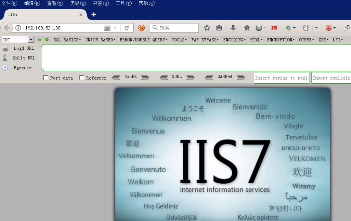This screenshot has height=221, width=351.
Task: Open the downloads arrow icon
Action: tap(233, 28)
